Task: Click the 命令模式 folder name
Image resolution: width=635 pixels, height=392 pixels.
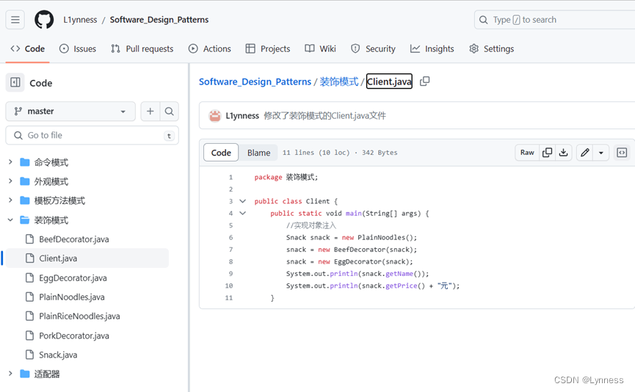Action: [x=51, y=162]
